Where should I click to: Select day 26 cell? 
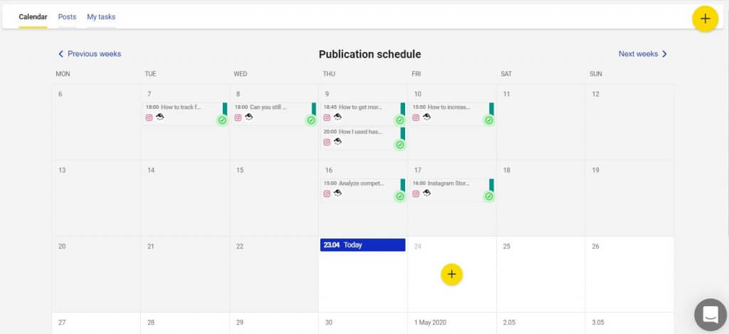point(629,274)
